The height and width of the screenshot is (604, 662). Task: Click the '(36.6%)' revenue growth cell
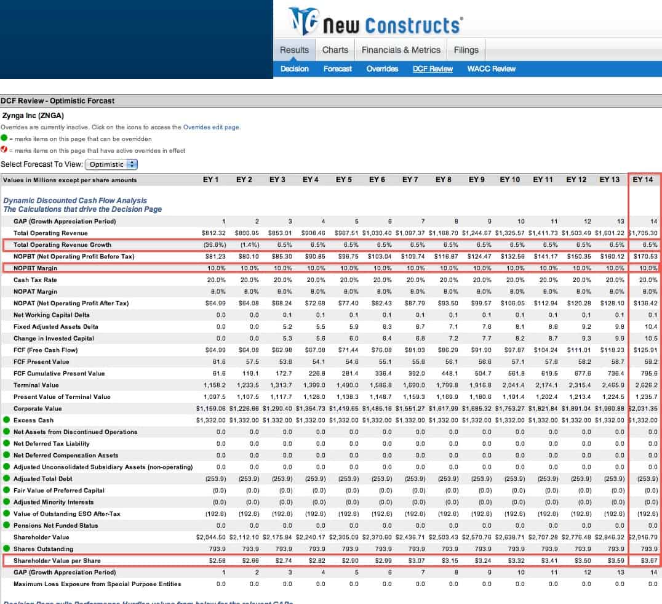[x=215, y=244]
